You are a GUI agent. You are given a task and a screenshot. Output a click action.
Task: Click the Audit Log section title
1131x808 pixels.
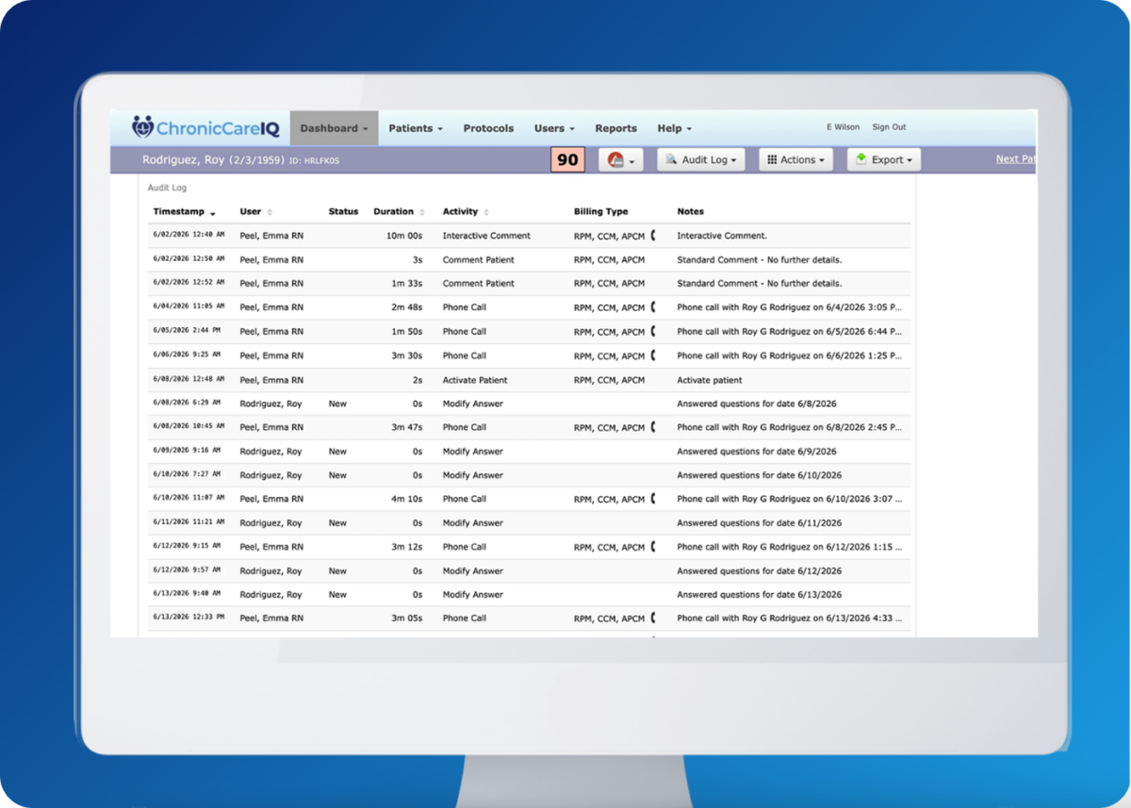tap(167, 189)
